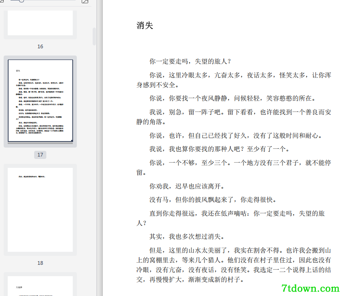Click the thumbnail panel vertical scrollbar handle

[94, 36]
